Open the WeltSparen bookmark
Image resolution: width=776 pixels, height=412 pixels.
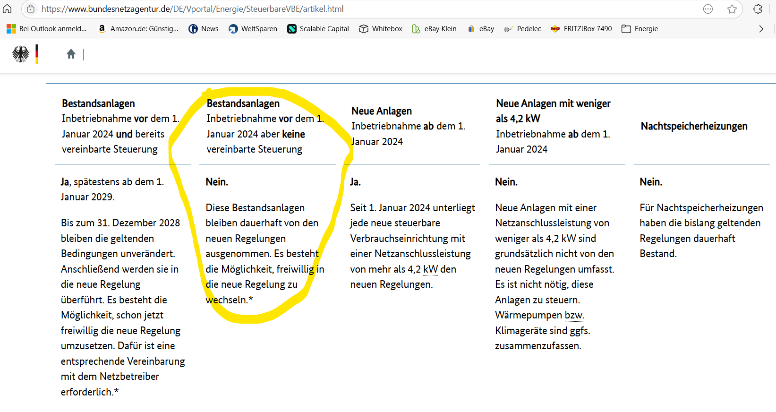click(253, 29)
